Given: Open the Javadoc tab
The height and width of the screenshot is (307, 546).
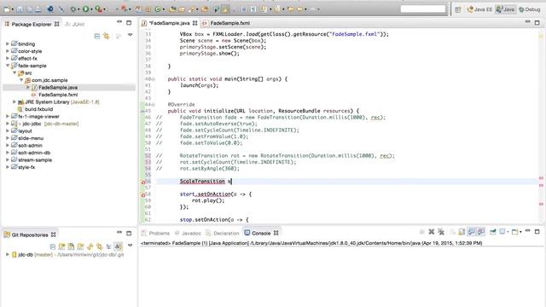Looking at the screenshot, I should [188, 233].
